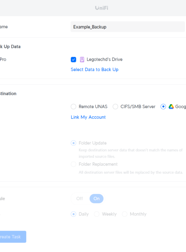Click the purple drive icon next to Legotechd's Drive
Image resolution: width=186 pixels, height=252 pixels.
(82, 59)
